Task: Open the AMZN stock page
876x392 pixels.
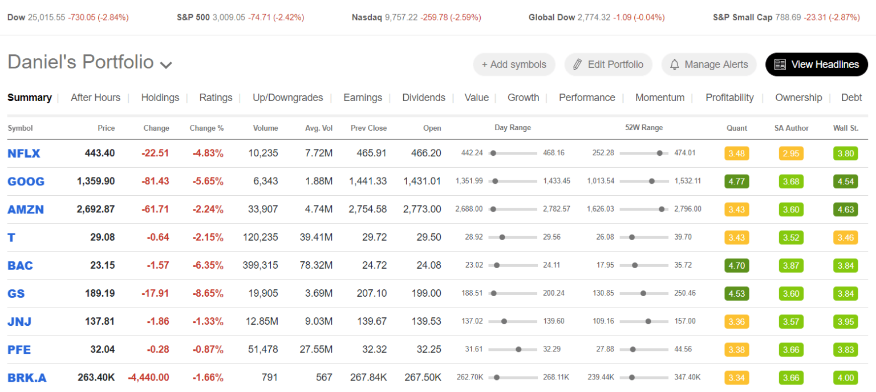Action: [26, 209]
